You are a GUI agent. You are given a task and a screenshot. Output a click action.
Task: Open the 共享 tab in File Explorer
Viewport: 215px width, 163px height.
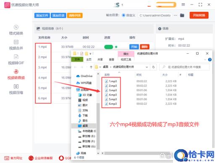point(100,60)
